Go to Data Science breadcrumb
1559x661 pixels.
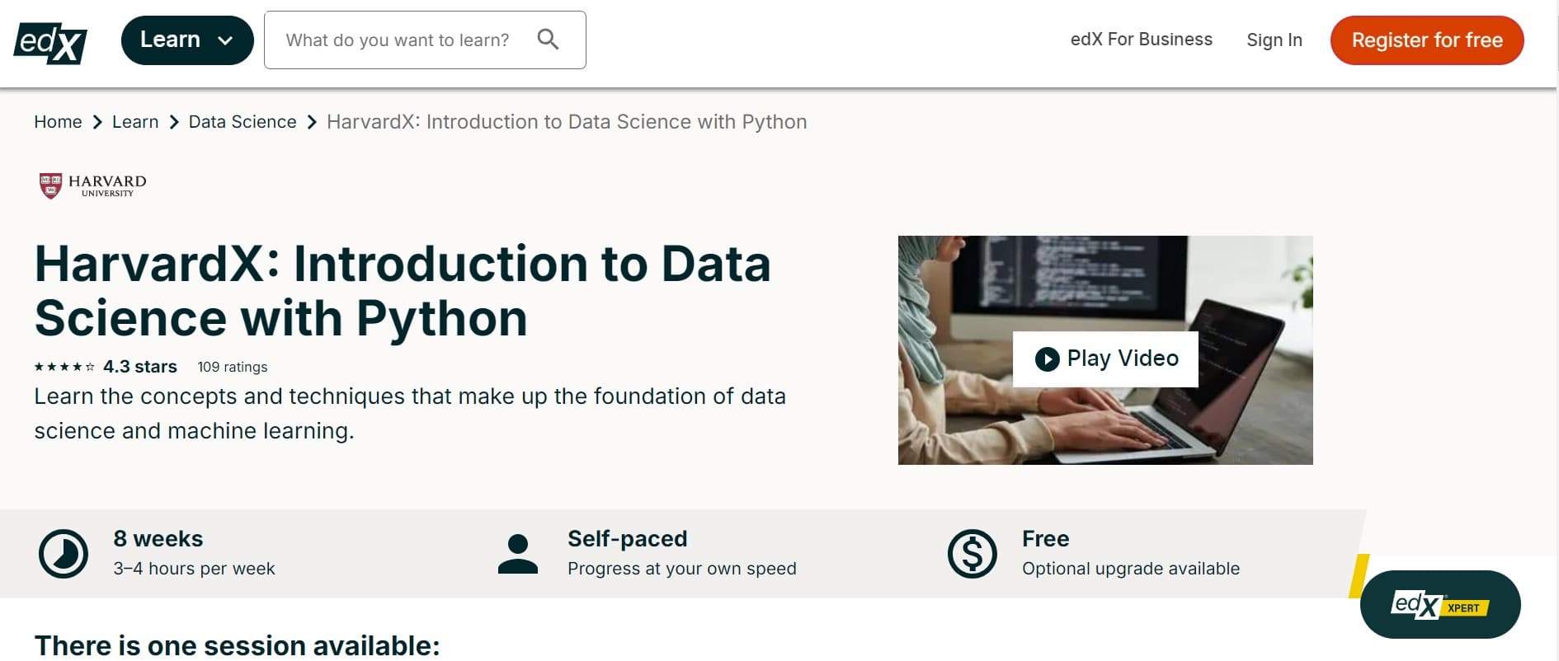(x=243, y=122)
